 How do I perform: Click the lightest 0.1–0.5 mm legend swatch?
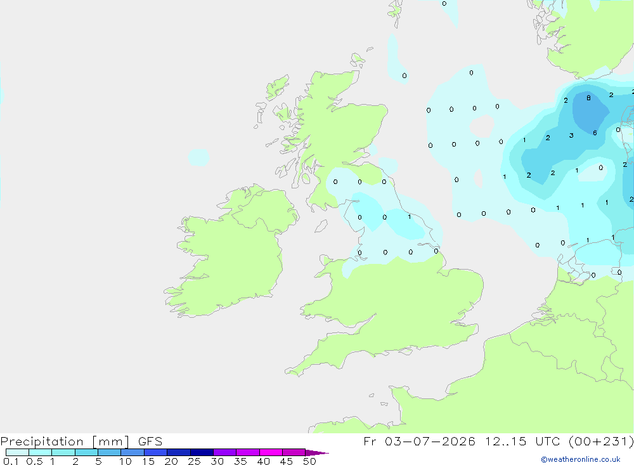[17, 452]
